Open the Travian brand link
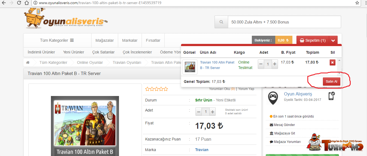This screenshot has height=156, width=367. (202, 150)
